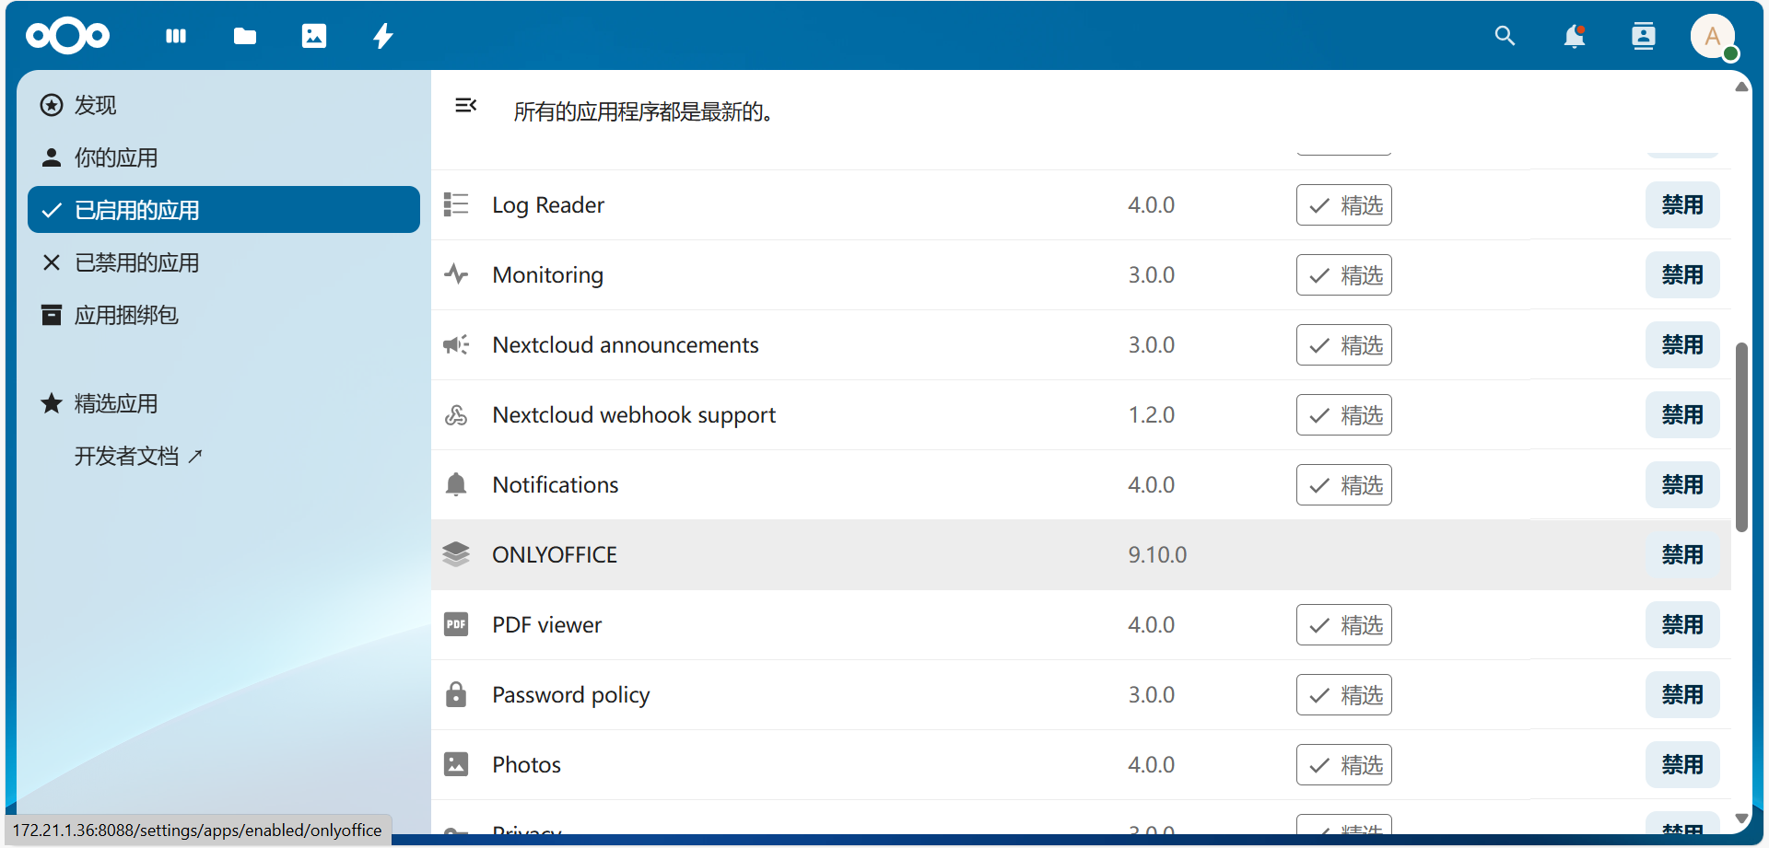Disable the Photos app
Viewport: 1769px width, 848px height.
[1682, 764]
